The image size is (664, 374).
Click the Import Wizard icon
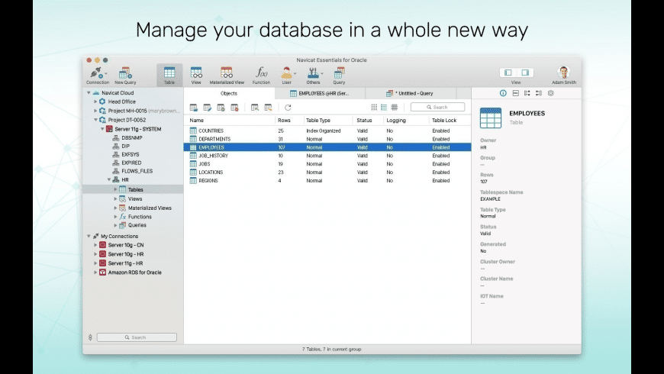pyautogui.click(x=254, y=108)
